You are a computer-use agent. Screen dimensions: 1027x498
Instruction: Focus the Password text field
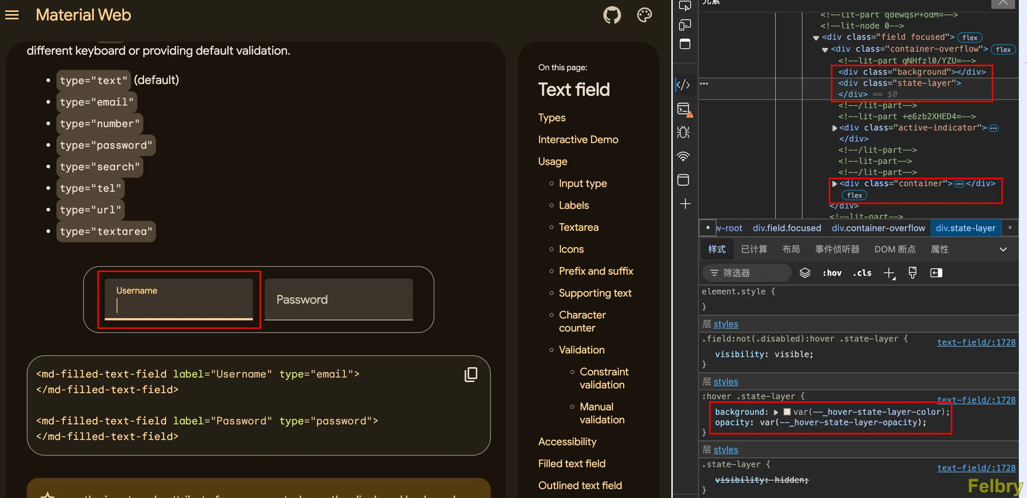tap(339, 299)
